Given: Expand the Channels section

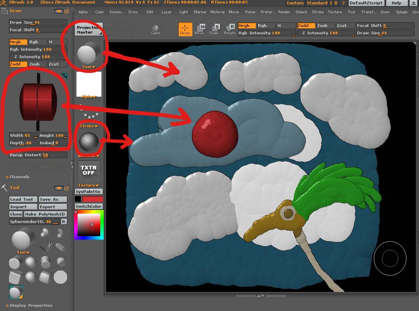Looking at the screenshot, I should coord(19,177).
